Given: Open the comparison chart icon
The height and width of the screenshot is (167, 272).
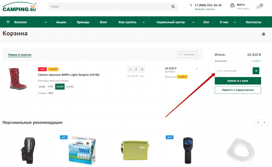Looking at the screenshot, I should [x=259, y=6].
